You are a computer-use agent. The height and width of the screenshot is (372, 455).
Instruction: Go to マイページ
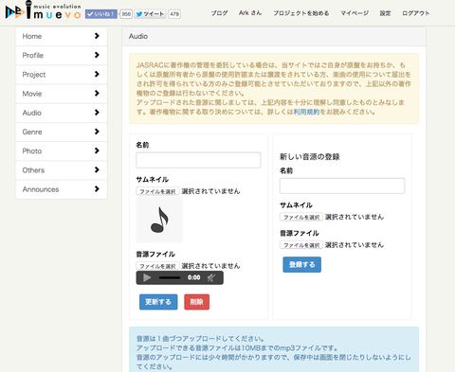[355, 13]
